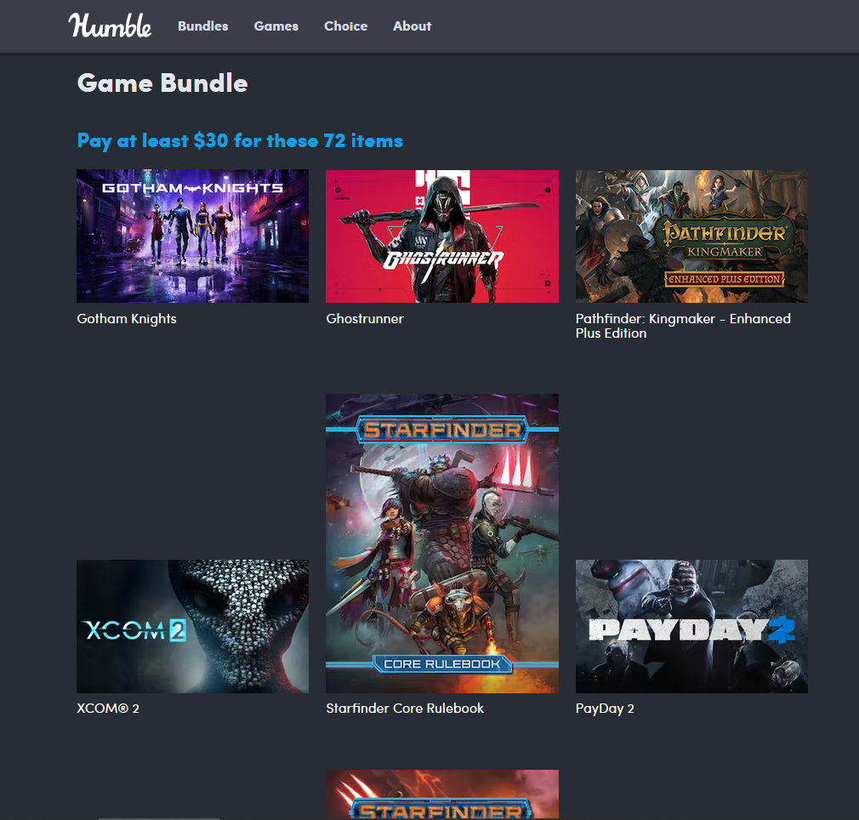859x820 pixels.
Task: Click the Game Bundle page heading
Action: click(162, 83)
